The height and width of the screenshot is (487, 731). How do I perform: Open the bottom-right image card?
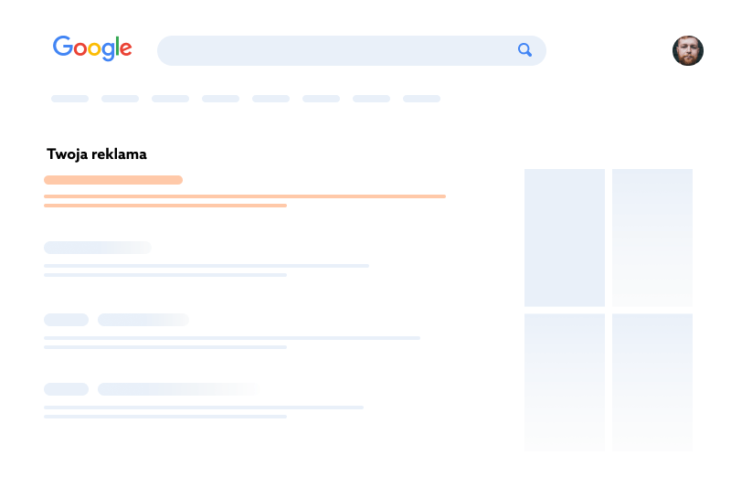pyautogui.click(x=652, y=382)
